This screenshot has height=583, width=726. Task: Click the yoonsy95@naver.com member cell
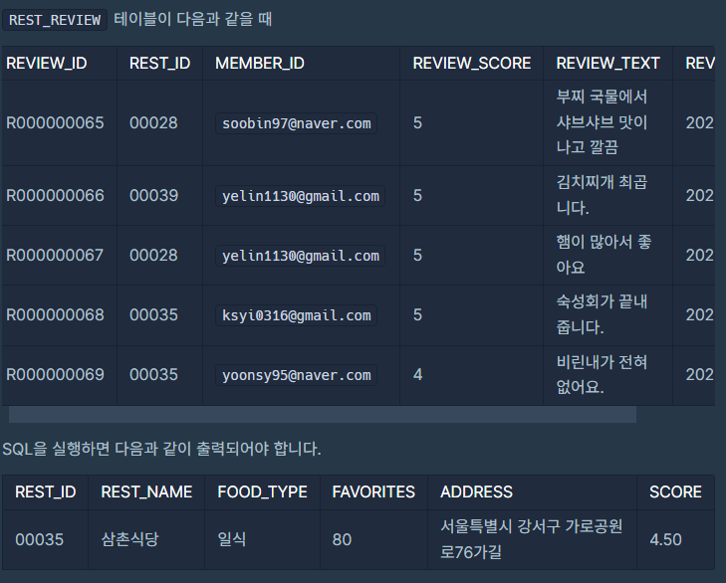click(297, 375)
